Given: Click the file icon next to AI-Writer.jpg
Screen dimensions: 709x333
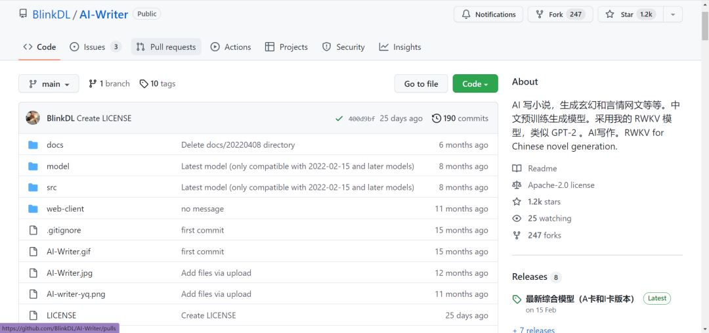Looking at the screenshot, I should point(33,273).
